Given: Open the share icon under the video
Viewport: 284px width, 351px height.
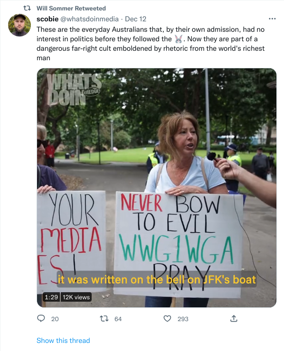Looking at the screenshot, I should 234,318.
